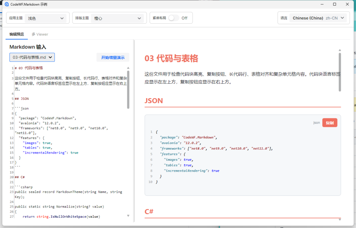Click the preview scrollbar down arrow
The width and height of the screenshot is (356, 228).
(x=340, y=219)
